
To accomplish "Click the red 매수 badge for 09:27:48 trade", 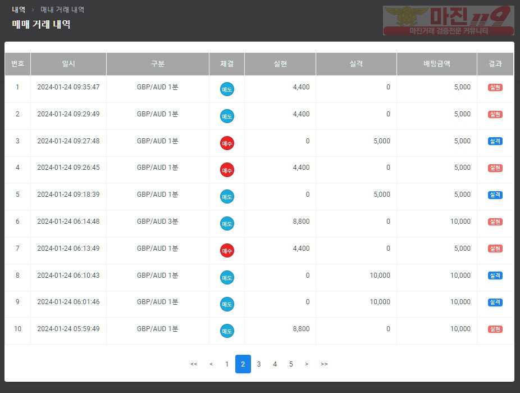I will point(227,143).
